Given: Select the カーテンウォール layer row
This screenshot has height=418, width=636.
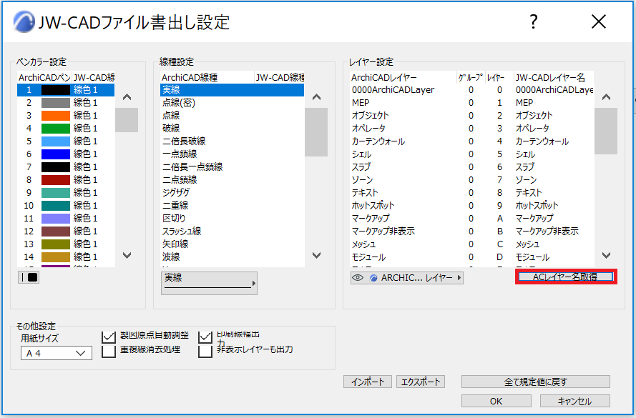Looking at the screenshot, I should coord(471,141).
